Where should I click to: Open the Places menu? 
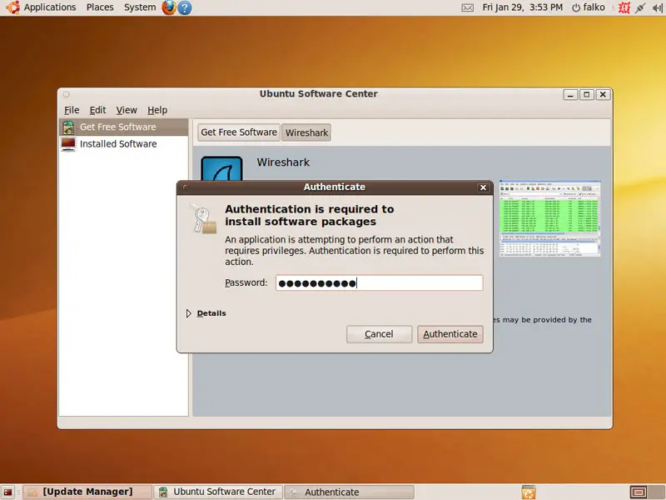coord(100,7)
